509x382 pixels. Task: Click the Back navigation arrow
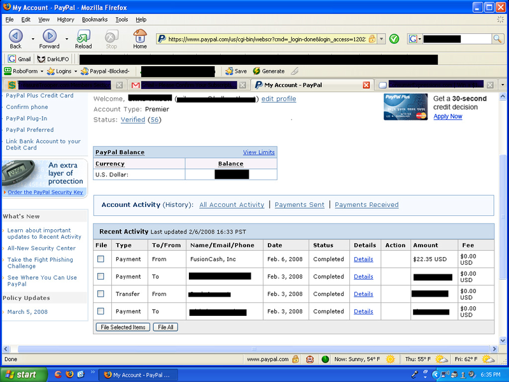tap(15, 36)
